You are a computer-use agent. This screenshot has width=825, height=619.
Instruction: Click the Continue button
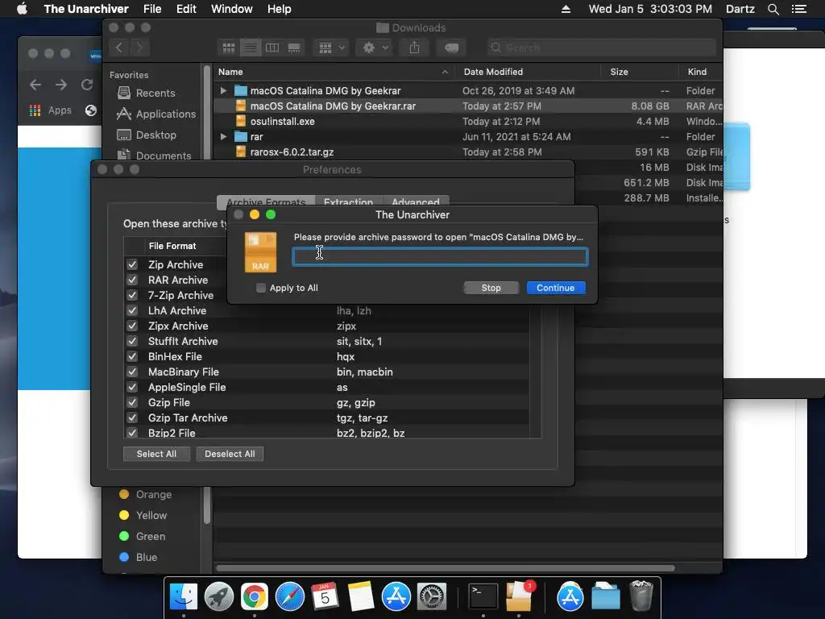point(556,288)
